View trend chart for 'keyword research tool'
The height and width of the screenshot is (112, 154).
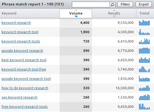pos(144,32)
